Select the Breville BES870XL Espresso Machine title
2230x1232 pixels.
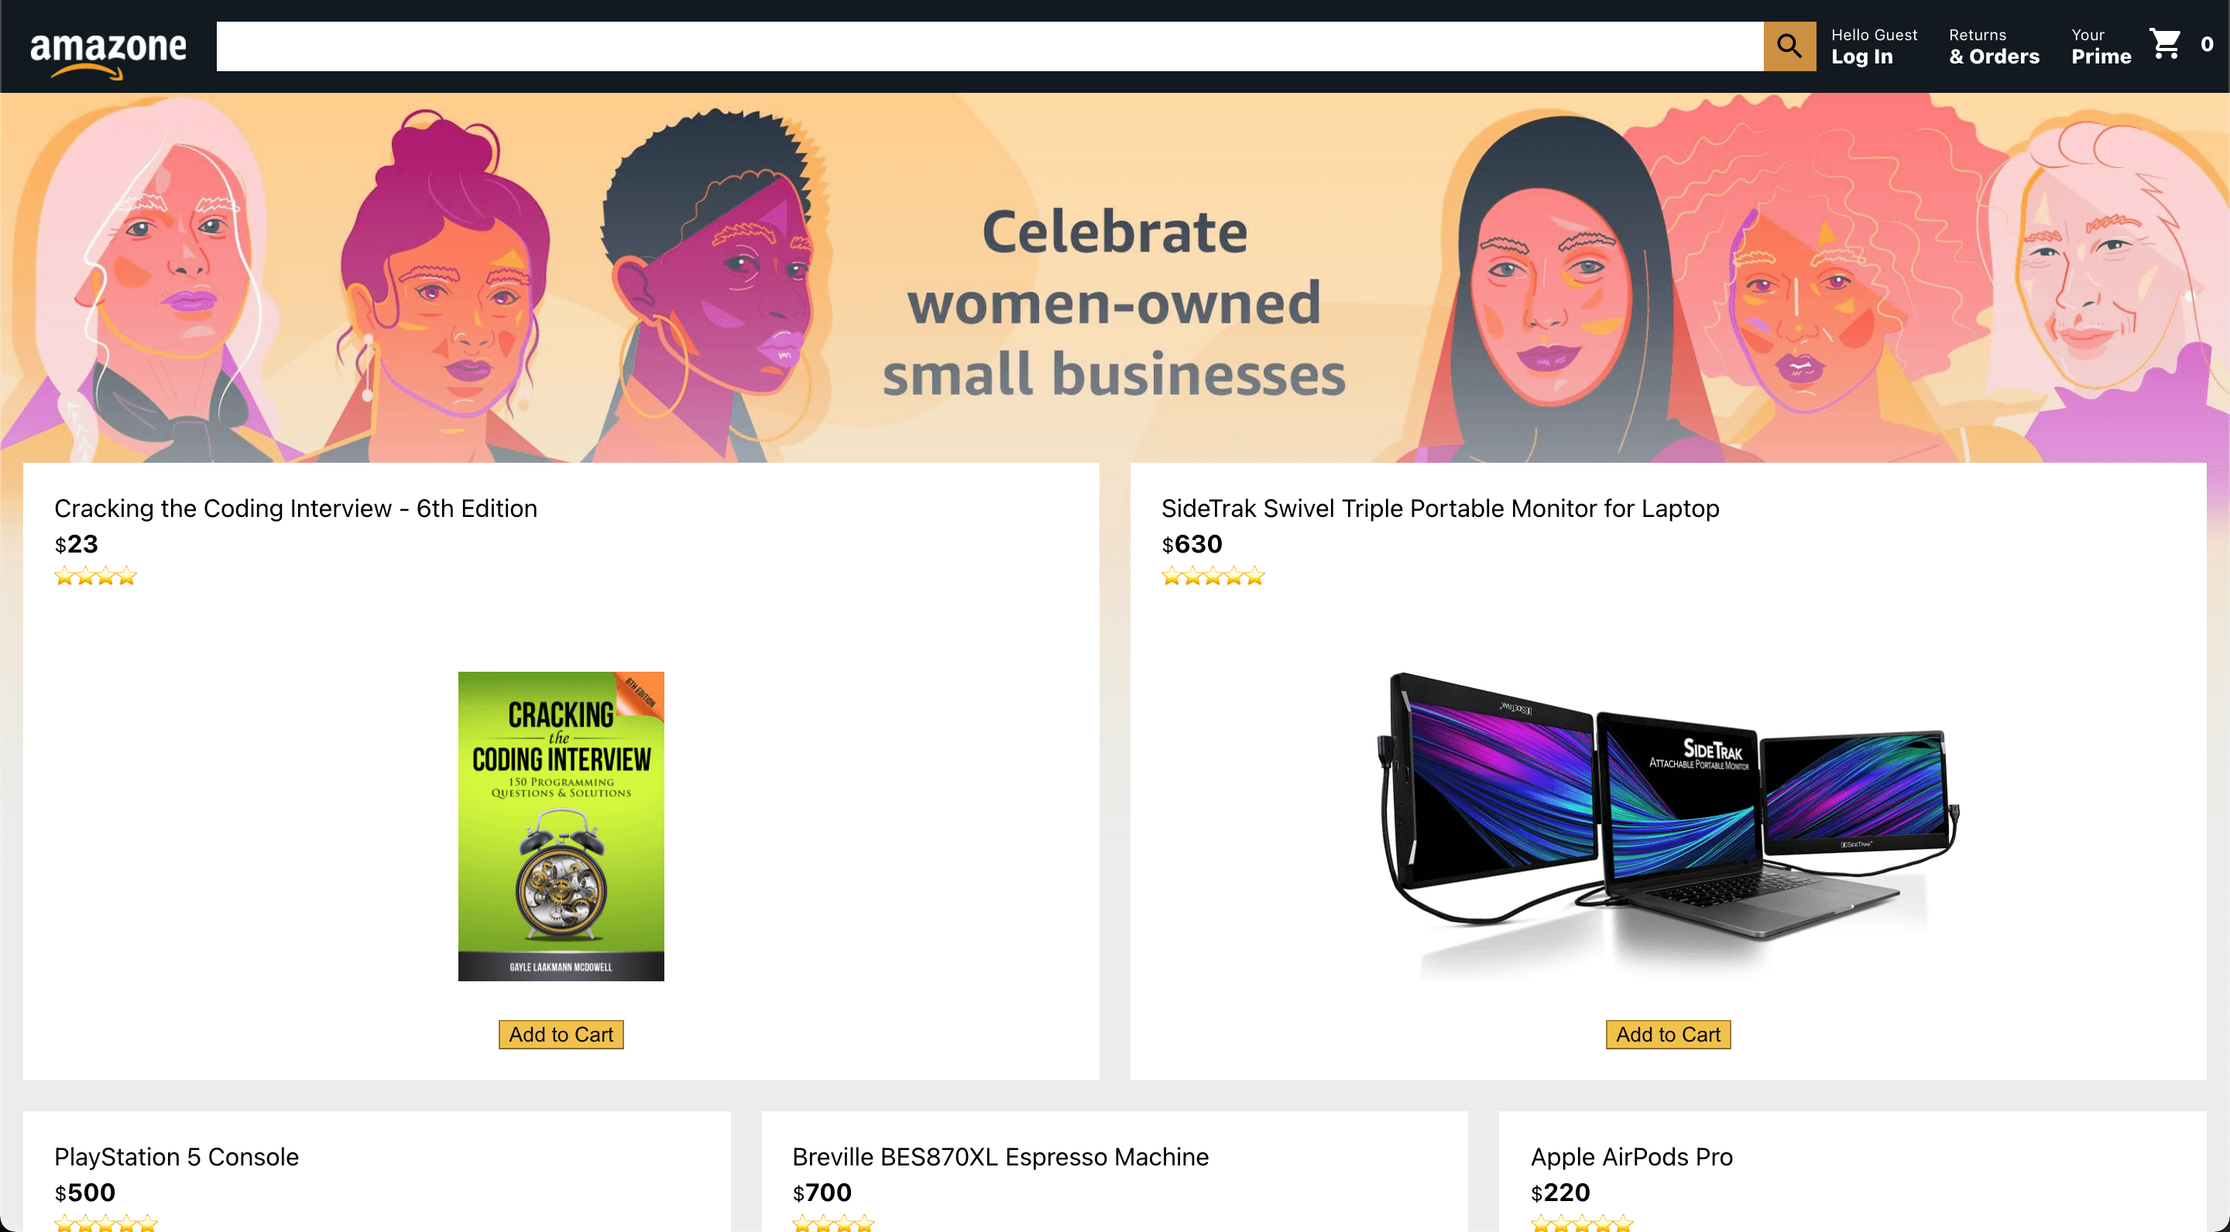1000,1157
